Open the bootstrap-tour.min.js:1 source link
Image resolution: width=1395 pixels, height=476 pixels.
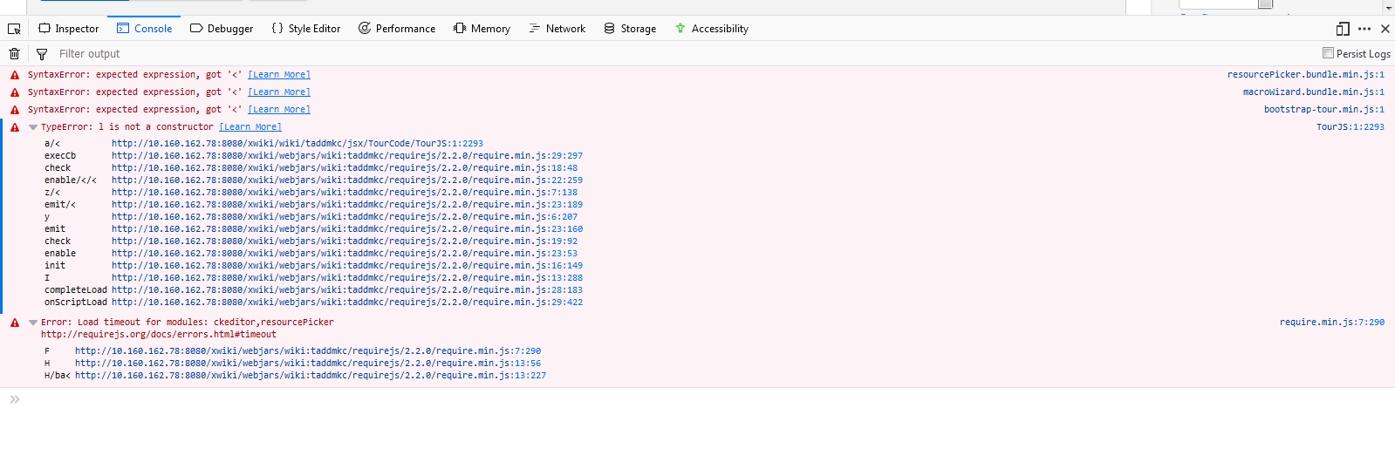tap(1323, 110)
